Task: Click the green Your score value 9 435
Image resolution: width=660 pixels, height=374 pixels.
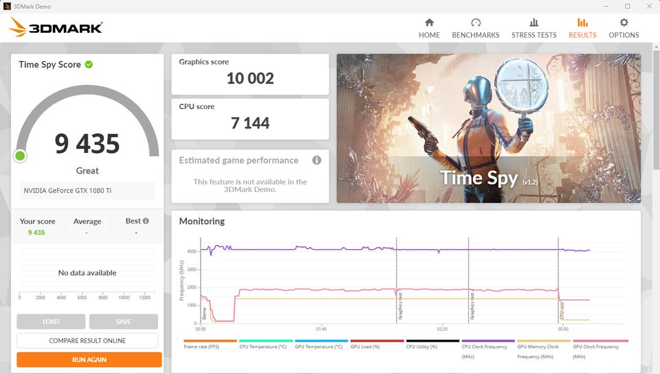Action: point(36,233)
